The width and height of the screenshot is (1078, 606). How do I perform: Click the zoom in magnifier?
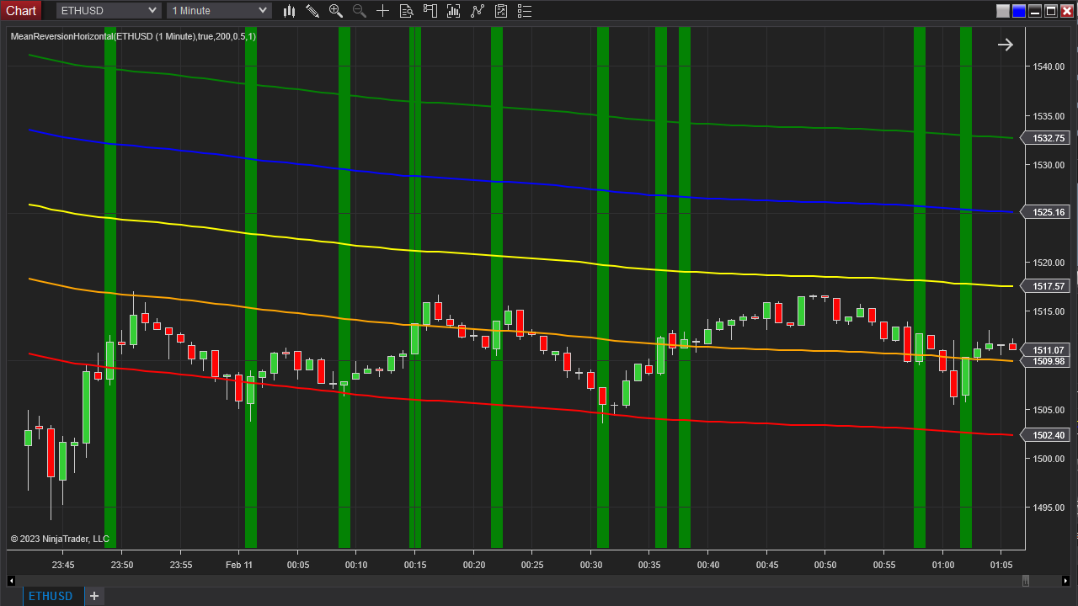pyautogui.click(x=336, y=11)
